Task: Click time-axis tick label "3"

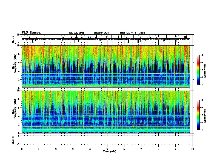Action: click(73, 149)
